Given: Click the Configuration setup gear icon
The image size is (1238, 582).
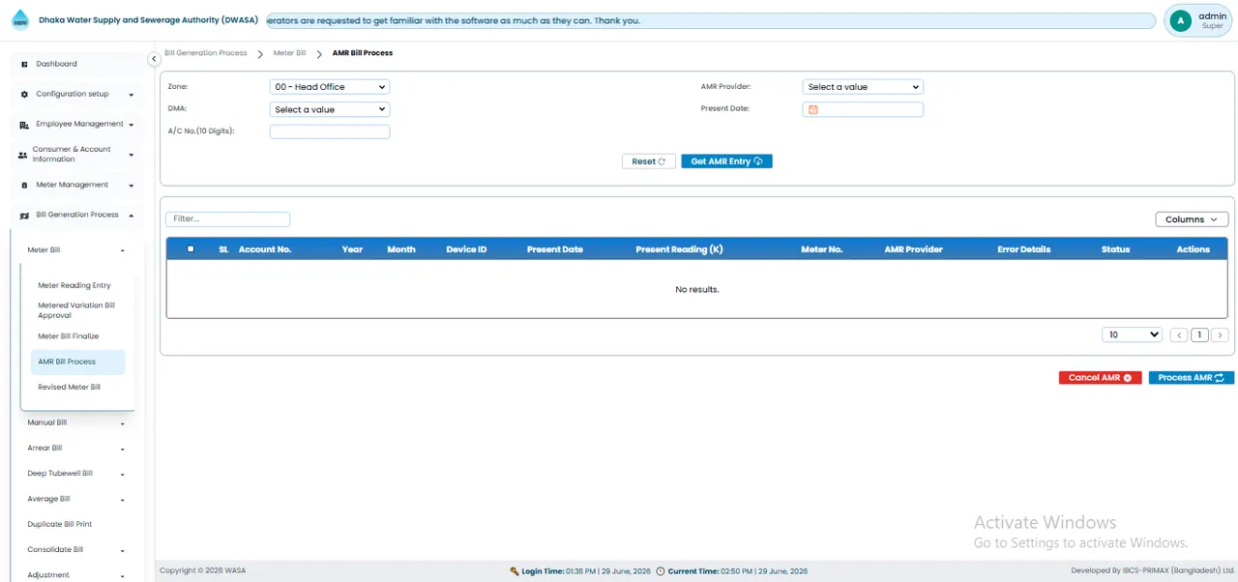Looking at the screenshot, I should (x=24, y=95).
